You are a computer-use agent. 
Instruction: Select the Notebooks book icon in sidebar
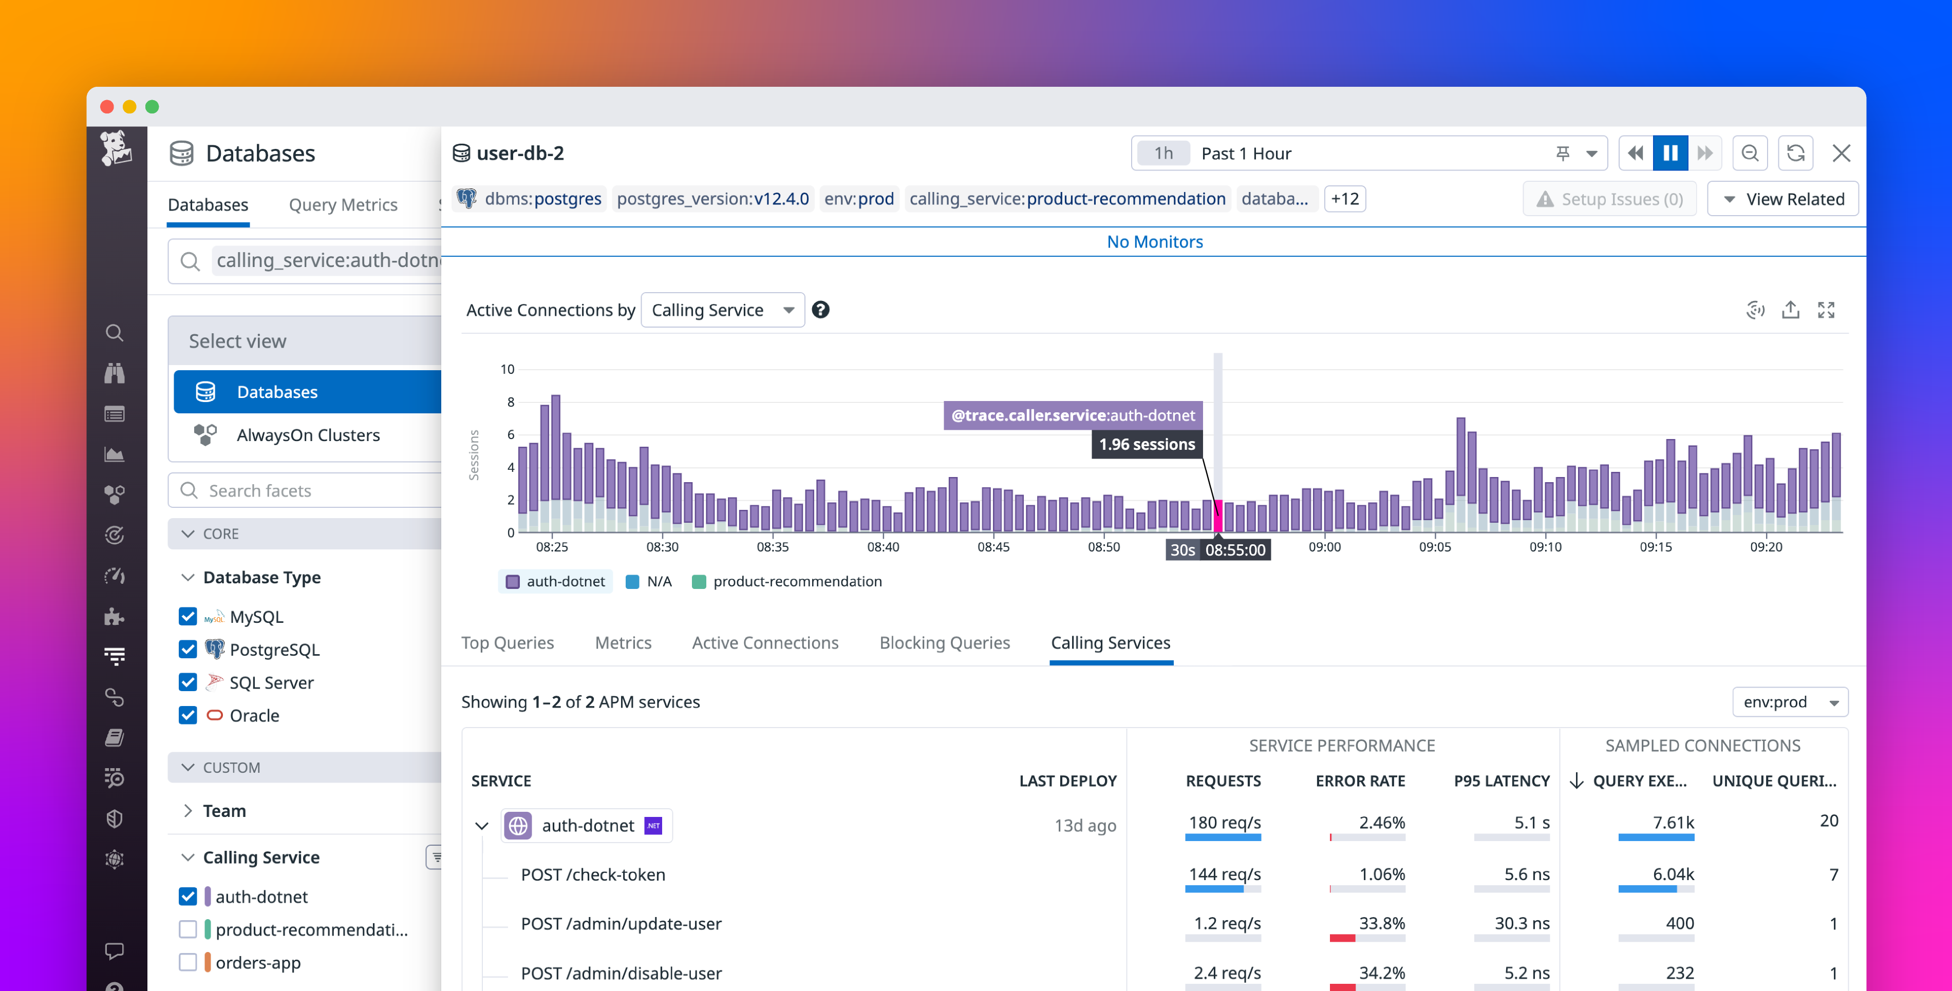point(115,737)
